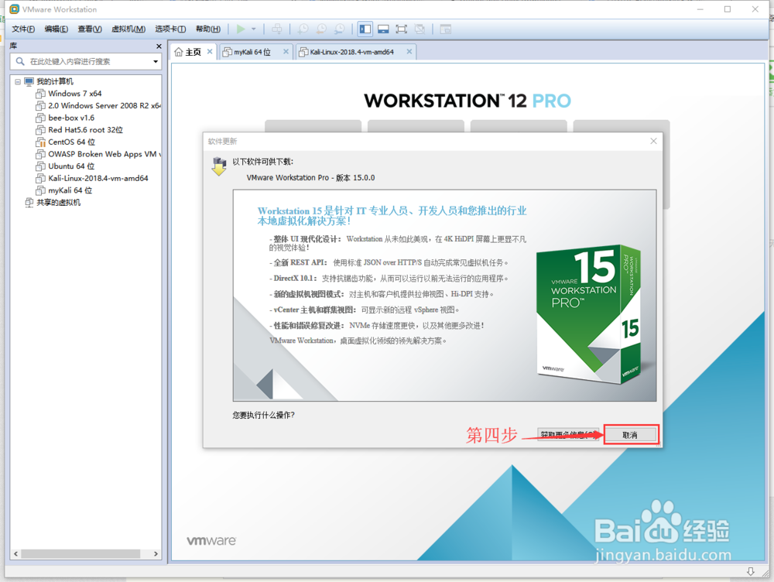The image size is (774, 582).
Task: Switch to the 主页 home tab
Action: point(193,52)
